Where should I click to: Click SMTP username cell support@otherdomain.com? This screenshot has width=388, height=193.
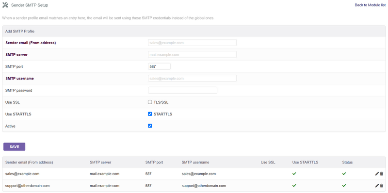pyautogui.click(x=204, y=185)
